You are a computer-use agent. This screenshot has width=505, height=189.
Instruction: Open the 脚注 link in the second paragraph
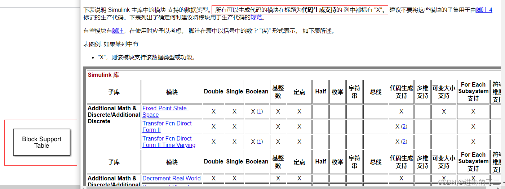point(118,31)
